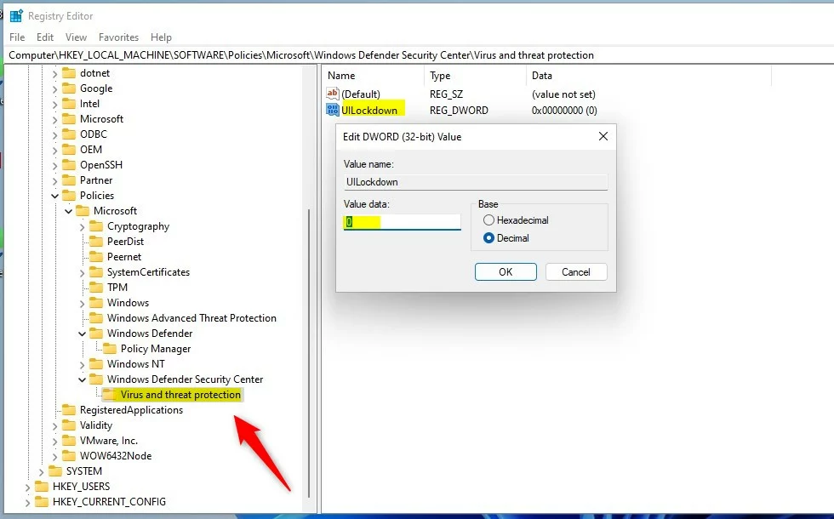Click the Windows Advanced Threat Protection folder icon
Image resolution: width=834 pixels, height=519 pixels.
point(96,318)
